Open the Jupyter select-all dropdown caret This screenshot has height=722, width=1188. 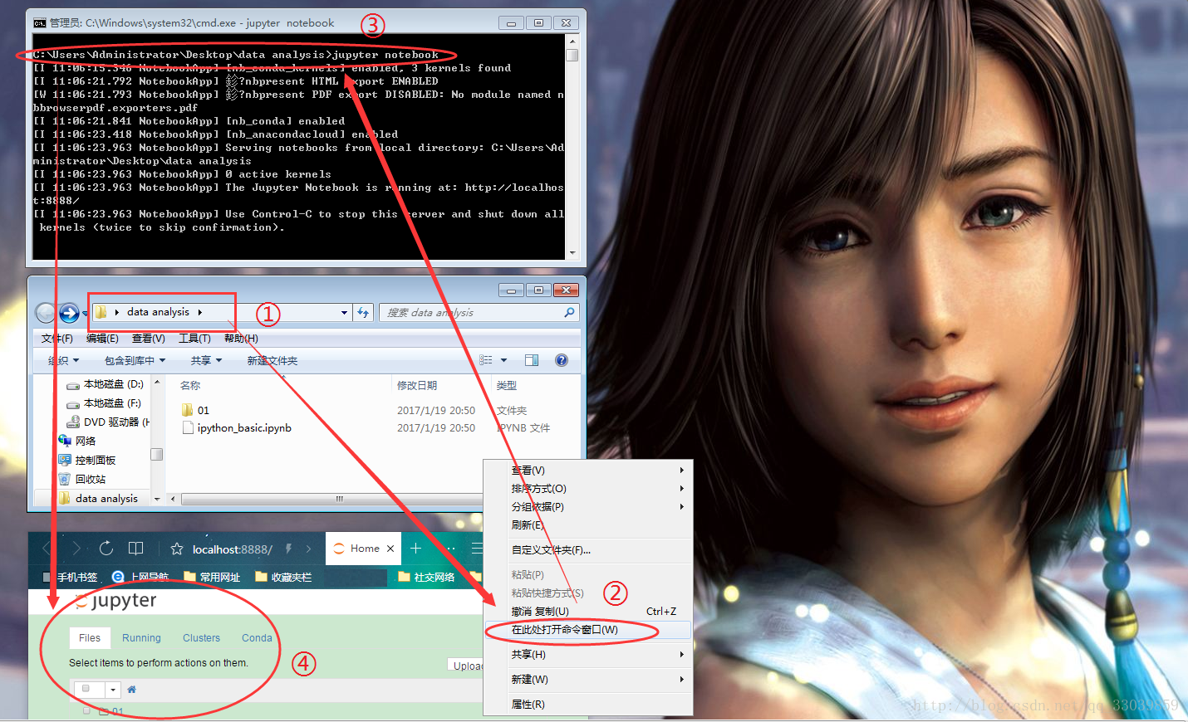[x=113, y=690]
